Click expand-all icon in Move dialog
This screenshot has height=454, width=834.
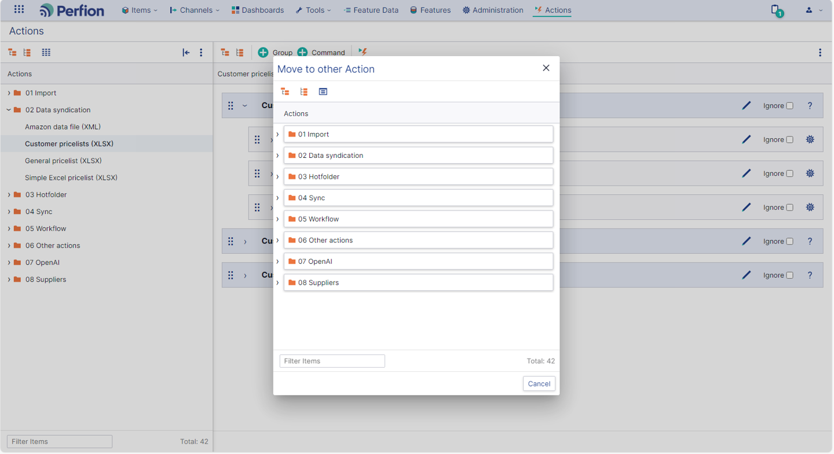pyautogui.click(x=304, y=91)
